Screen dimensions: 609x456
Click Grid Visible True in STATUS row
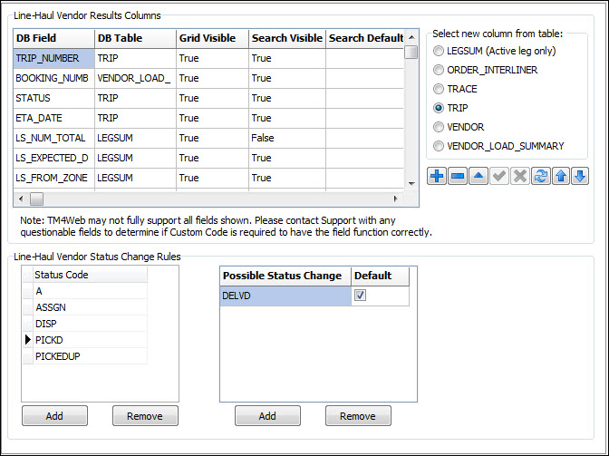[x=212, y=98]
